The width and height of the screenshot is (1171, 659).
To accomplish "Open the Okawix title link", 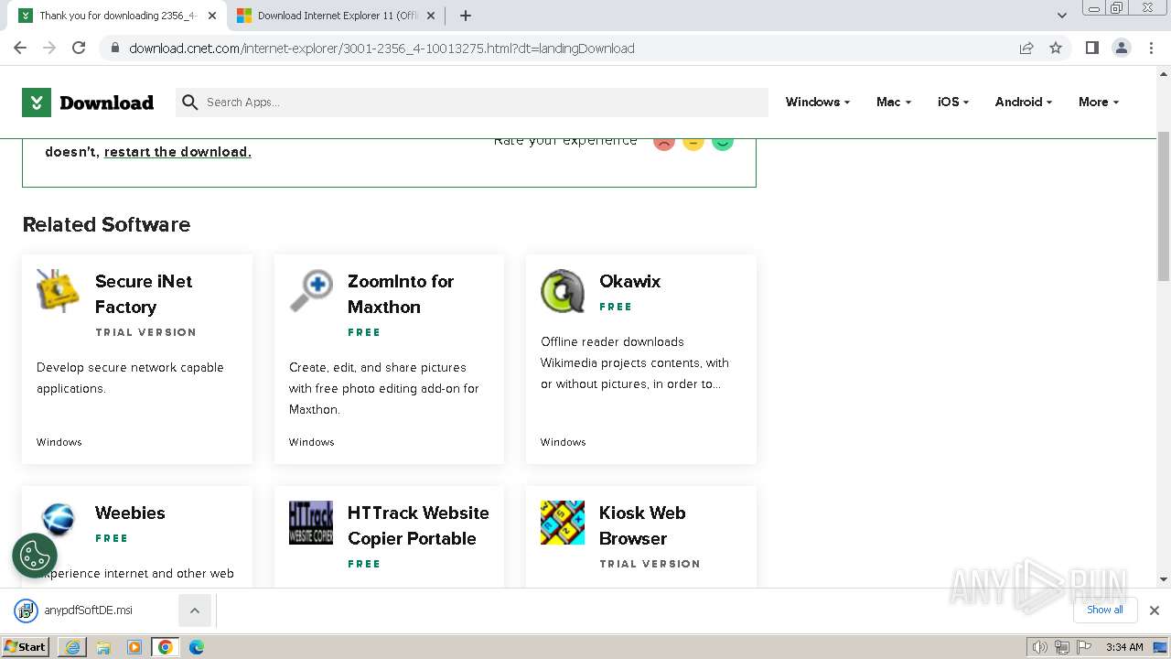I will click(629, 281).
